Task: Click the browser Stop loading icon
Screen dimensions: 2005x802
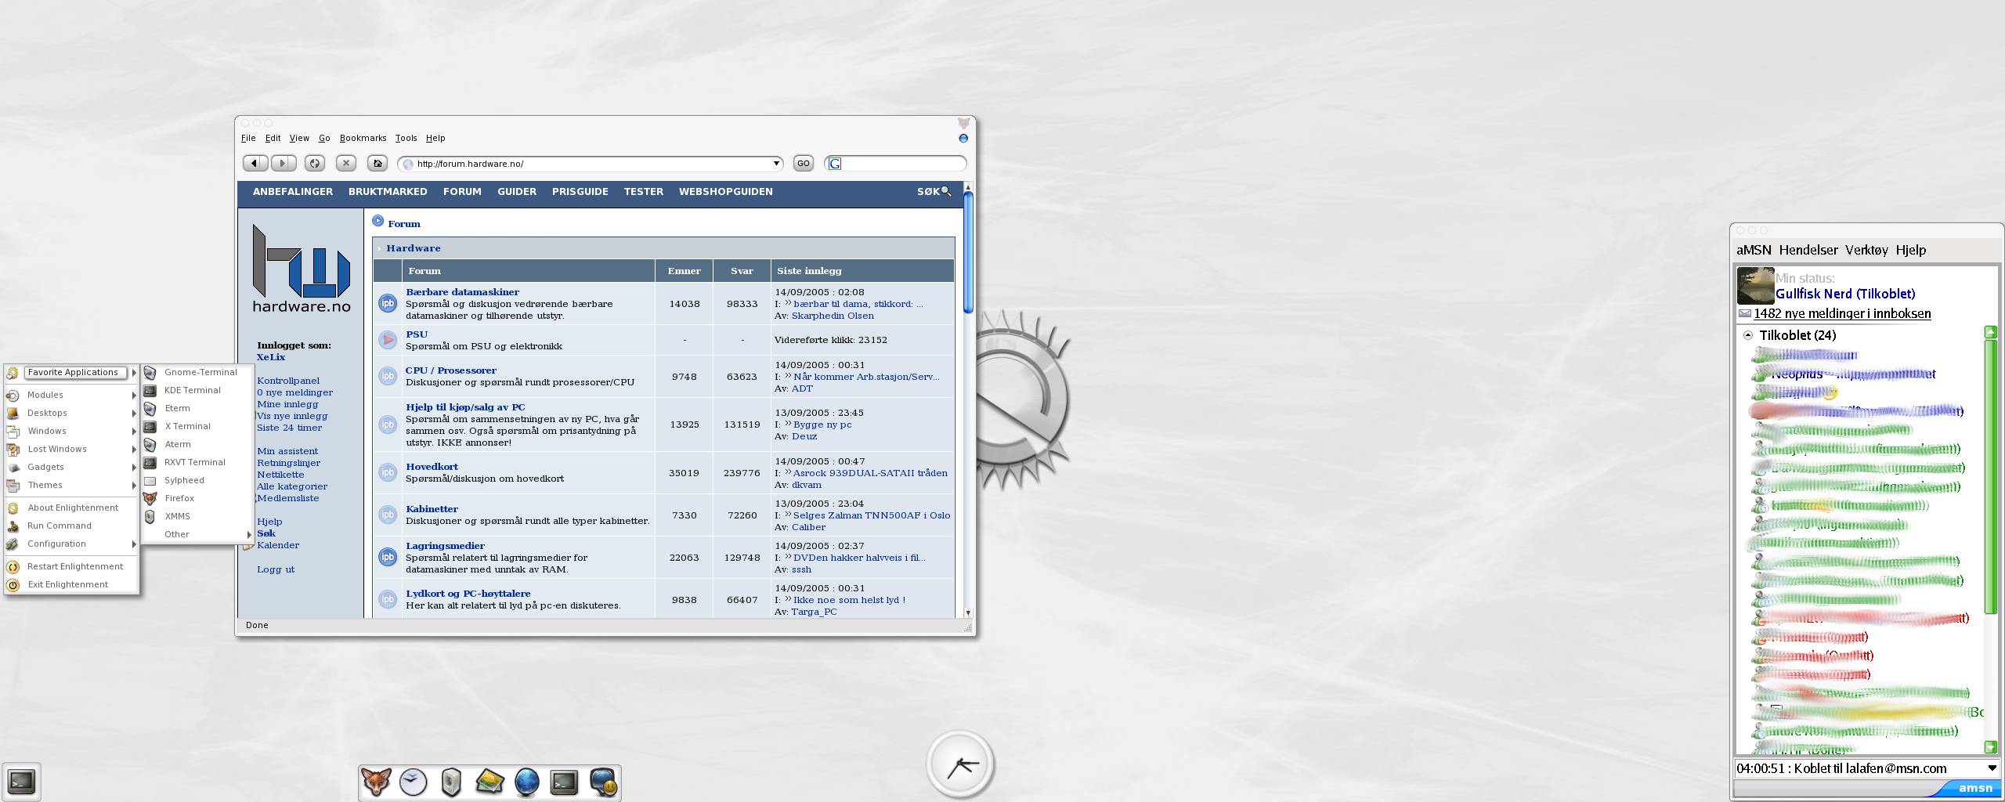Action: 346,163
